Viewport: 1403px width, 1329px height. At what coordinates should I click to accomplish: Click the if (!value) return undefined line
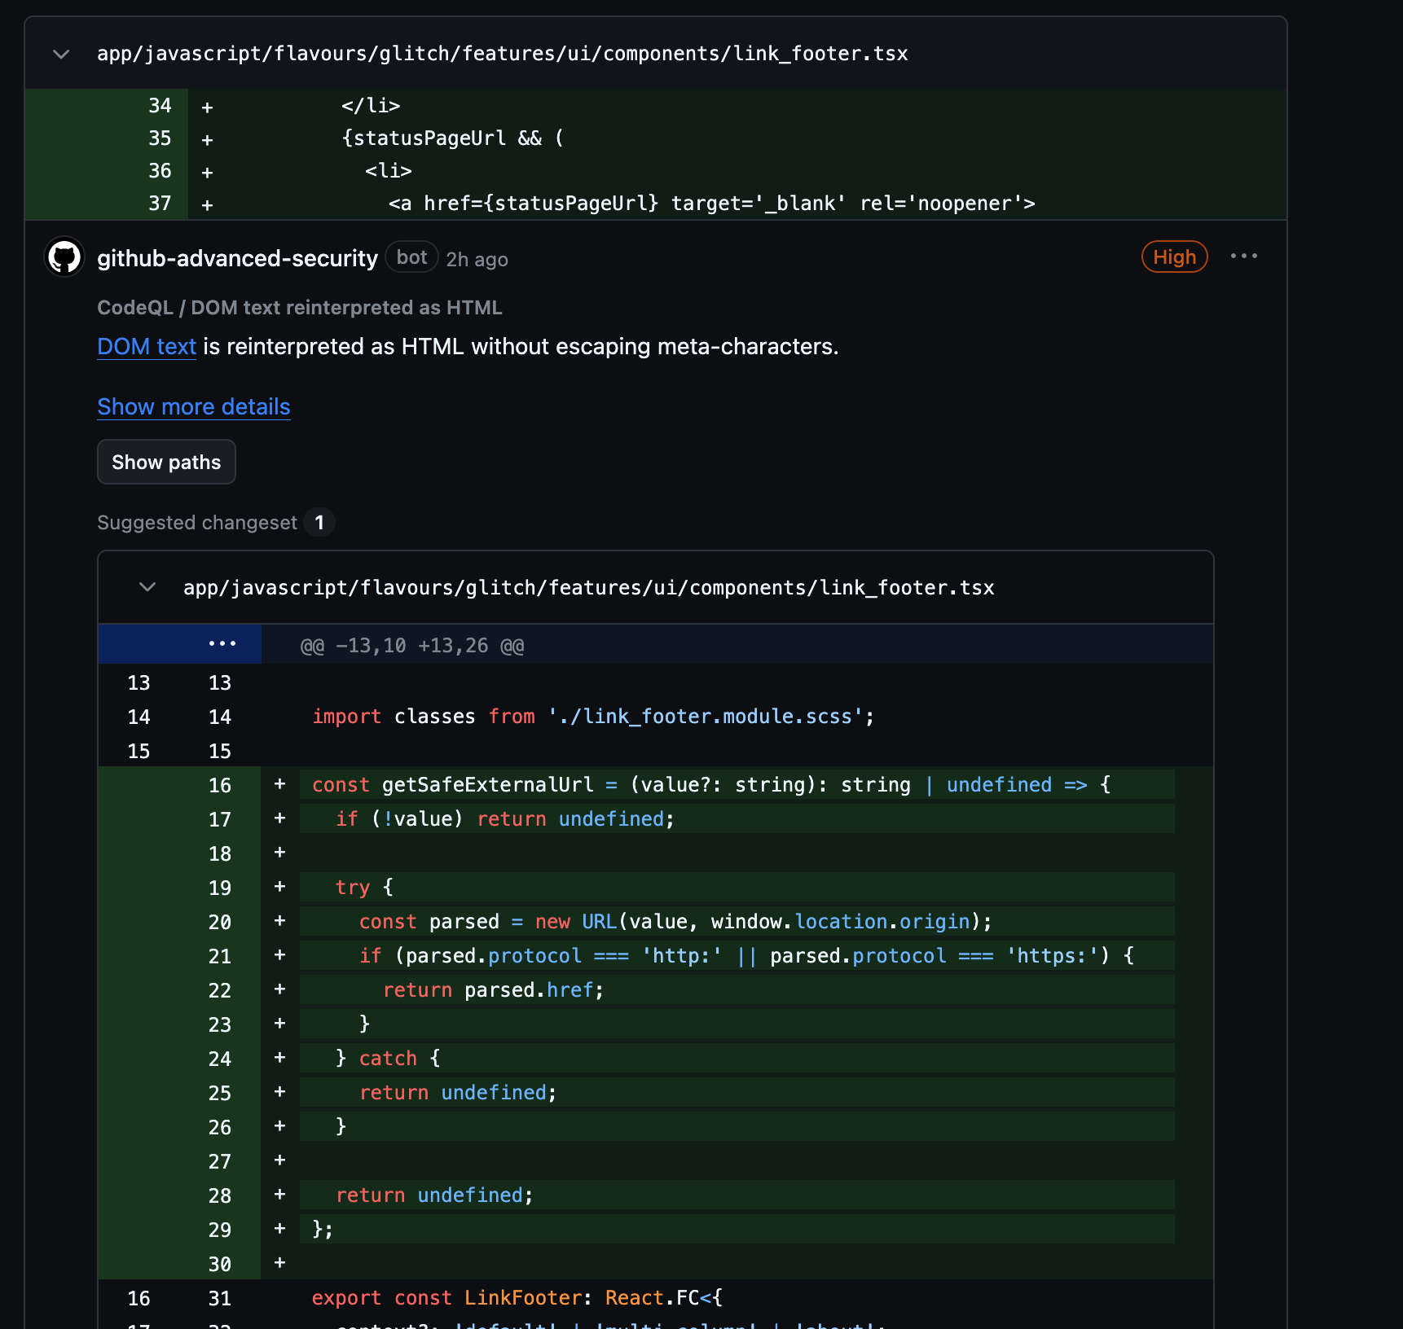(x=505, y=819)
